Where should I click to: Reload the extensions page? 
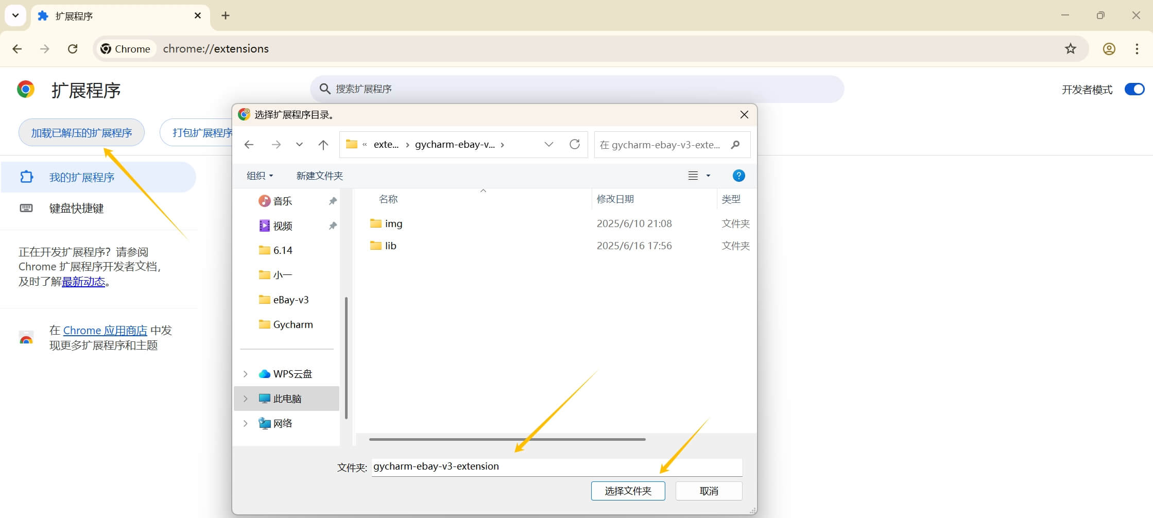click(73, 49)
